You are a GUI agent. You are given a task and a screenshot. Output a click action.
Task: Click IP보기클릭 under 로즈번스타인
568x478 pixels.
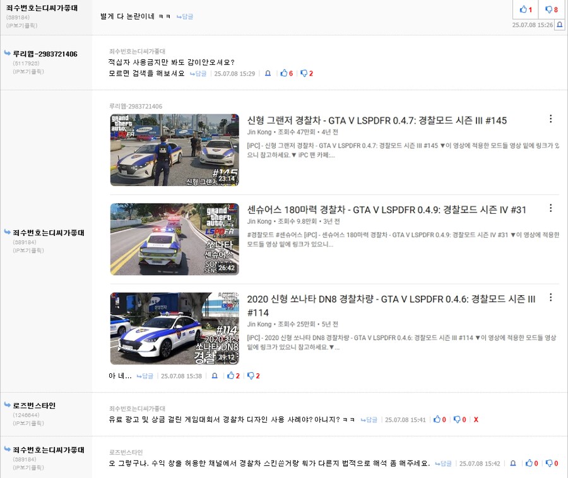[28, 423]
